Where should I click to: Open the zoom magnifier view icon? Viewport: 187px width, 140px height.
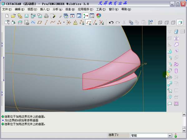click(92, 16)
